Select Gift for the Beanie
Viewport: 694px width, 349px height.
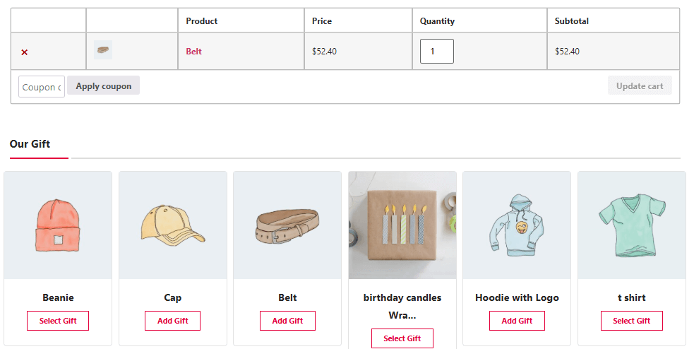(58, 321)
